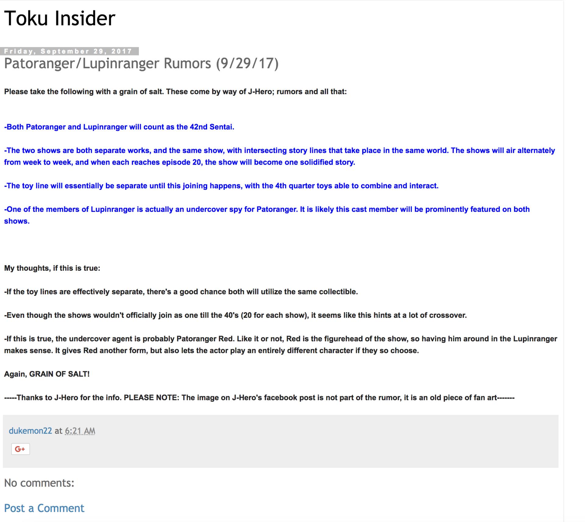
Task: Click the No comments: heading
Action: coord(39,483)
